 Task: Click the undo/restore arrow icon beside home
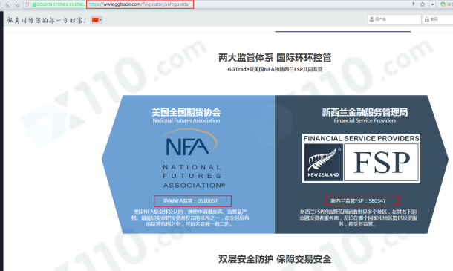17,4
